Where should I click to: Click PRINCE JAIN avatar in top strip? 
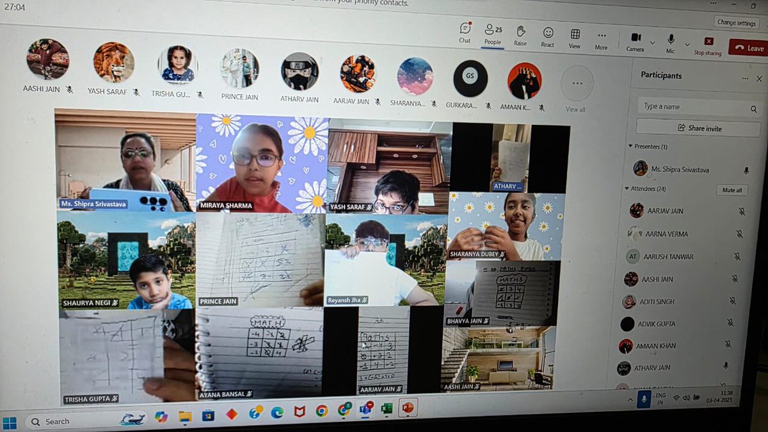point(240,68)
